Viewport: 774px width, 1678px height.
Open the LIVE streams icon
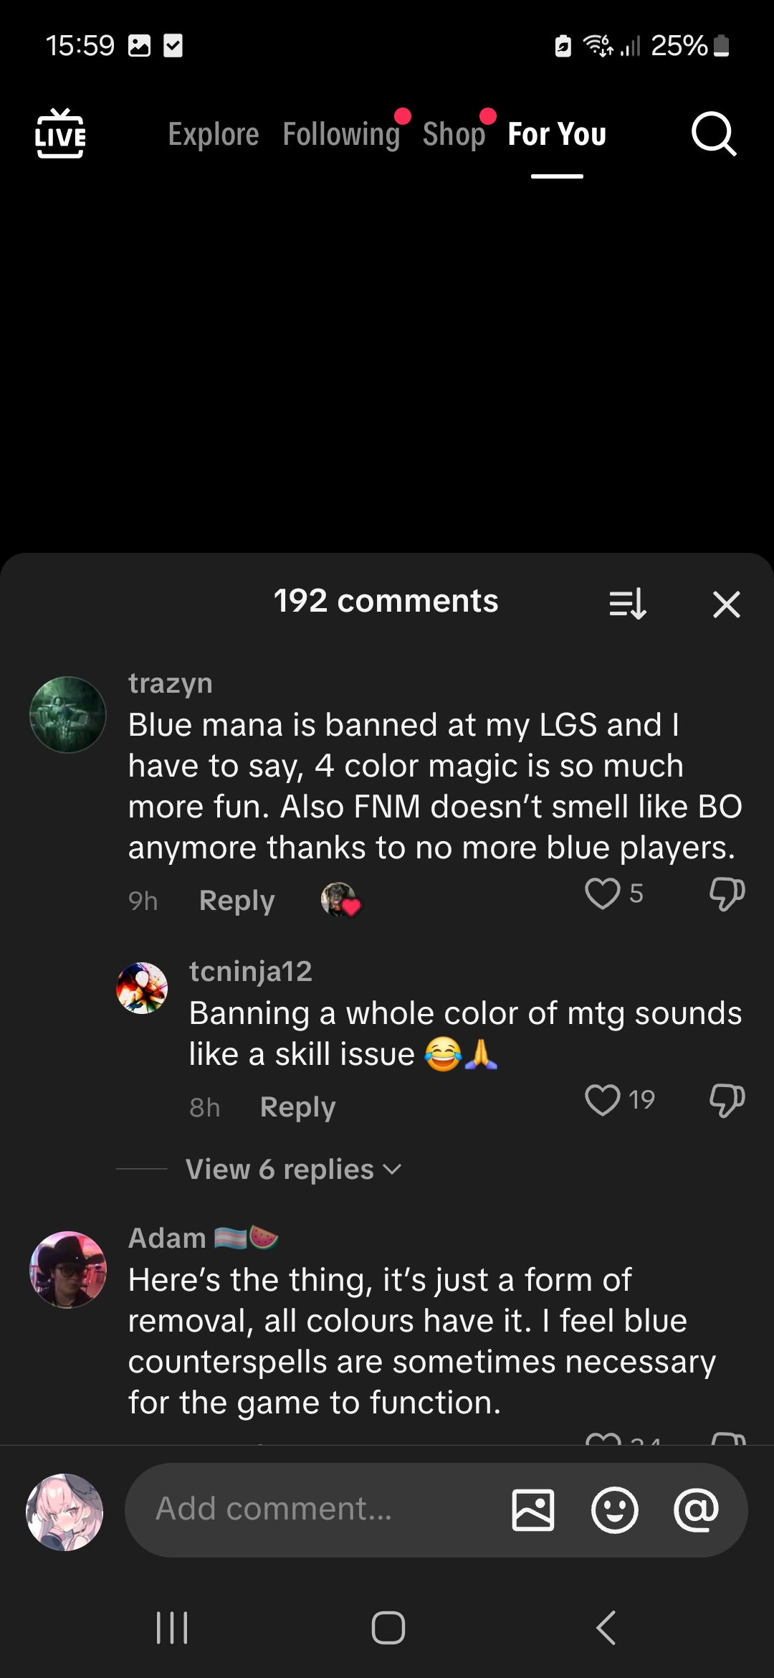tap(60, 133)
